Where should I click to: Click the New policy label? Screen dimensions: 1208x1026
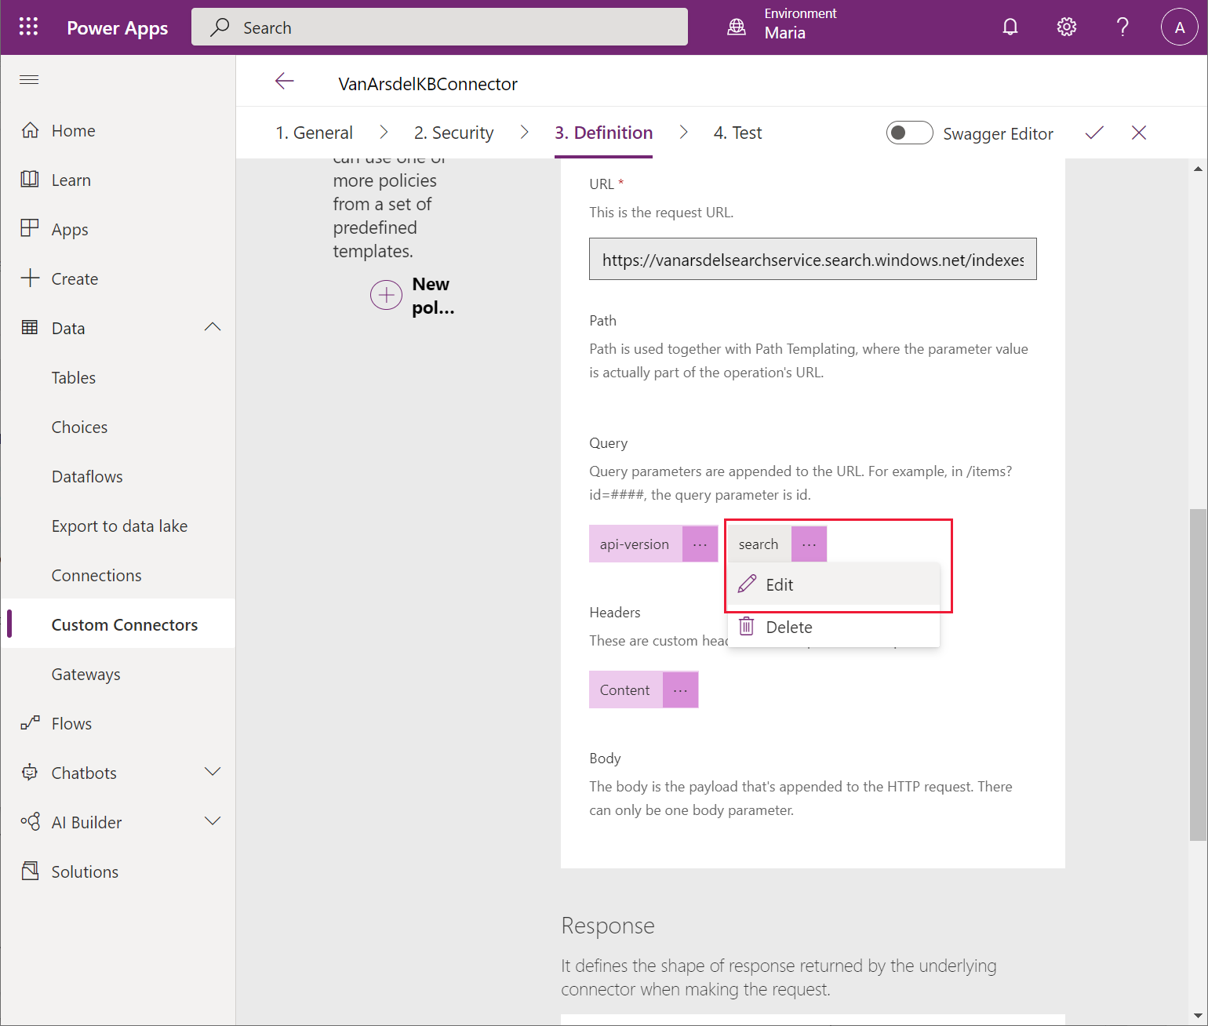(433, 296)
